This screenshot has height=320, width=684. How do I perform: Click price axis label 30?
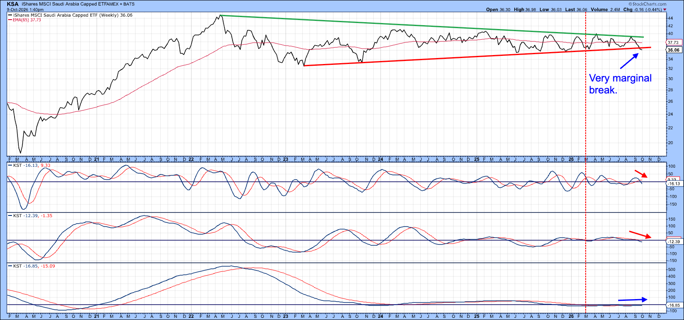670,79
